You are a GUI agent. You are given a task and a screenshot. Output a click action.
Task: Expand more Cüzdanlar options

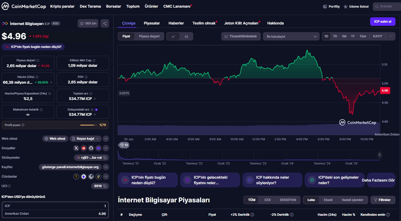pyautogui.click(x=106, y=177)
